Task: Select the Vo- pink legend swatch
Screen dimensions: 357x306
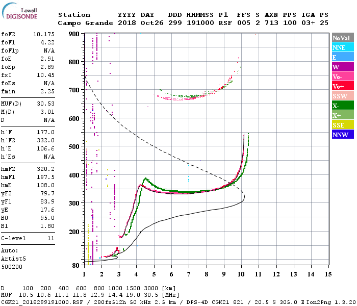Action: click(343, 76)
